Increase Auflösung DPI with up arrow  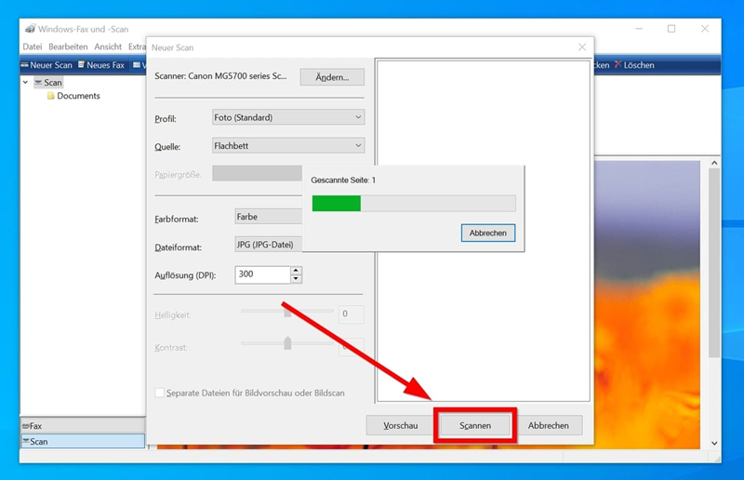[296, 271]
